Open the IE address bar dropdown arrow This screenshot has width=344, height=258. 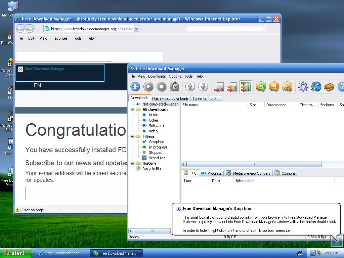[x=136, y=29]
